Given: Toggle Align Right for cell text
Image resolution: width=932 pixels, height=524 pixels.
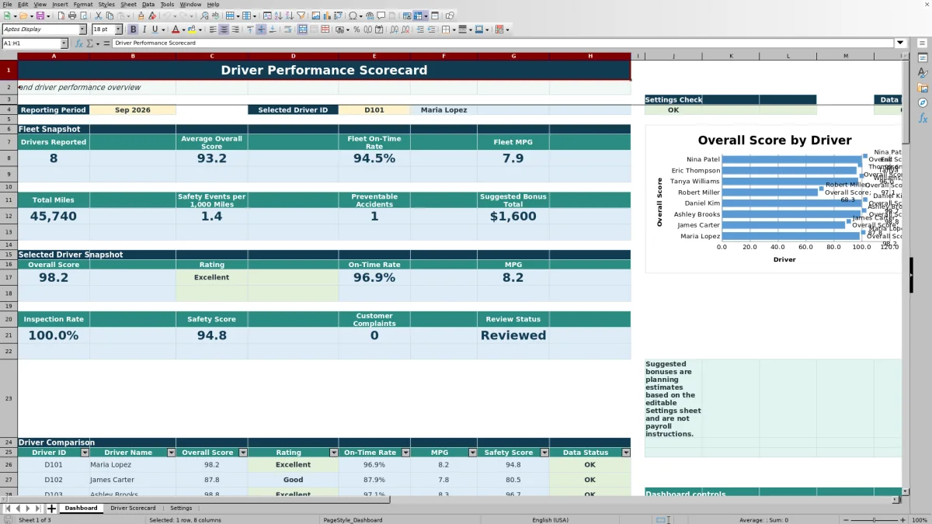Looking at the screenshot, I should (235, 29).
